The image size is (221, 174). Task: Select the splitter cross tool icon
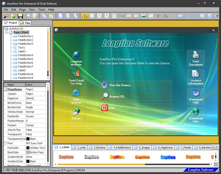pos(122,16)
